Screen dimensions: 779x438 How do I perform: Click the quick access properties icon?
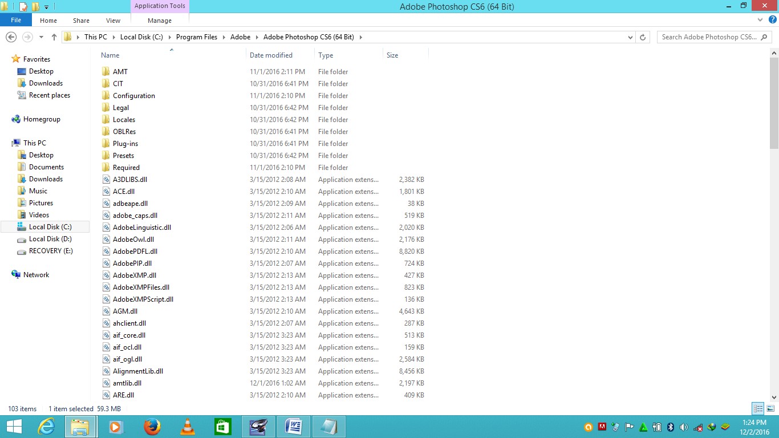[x=23, y=7]
